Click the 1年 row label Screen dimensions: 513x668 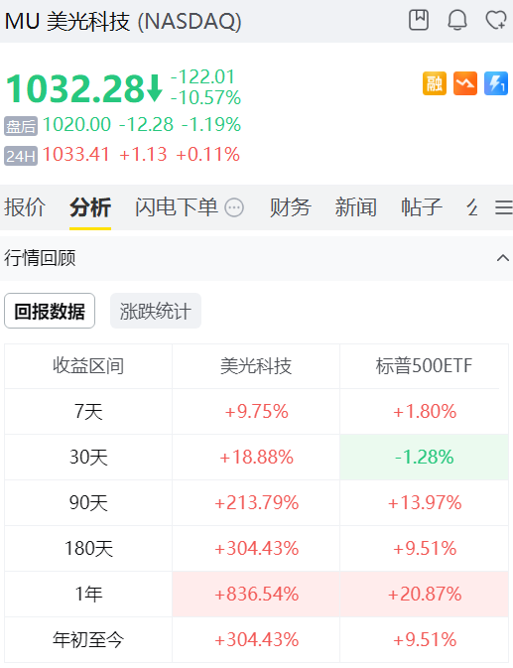coord(88,594)
